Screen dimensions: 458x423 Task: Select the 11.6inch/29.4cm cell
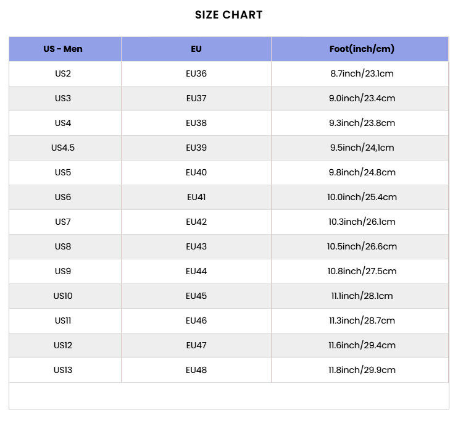(362, 345)
